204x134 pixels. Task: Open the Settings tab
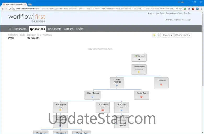(x=69, y=29)
